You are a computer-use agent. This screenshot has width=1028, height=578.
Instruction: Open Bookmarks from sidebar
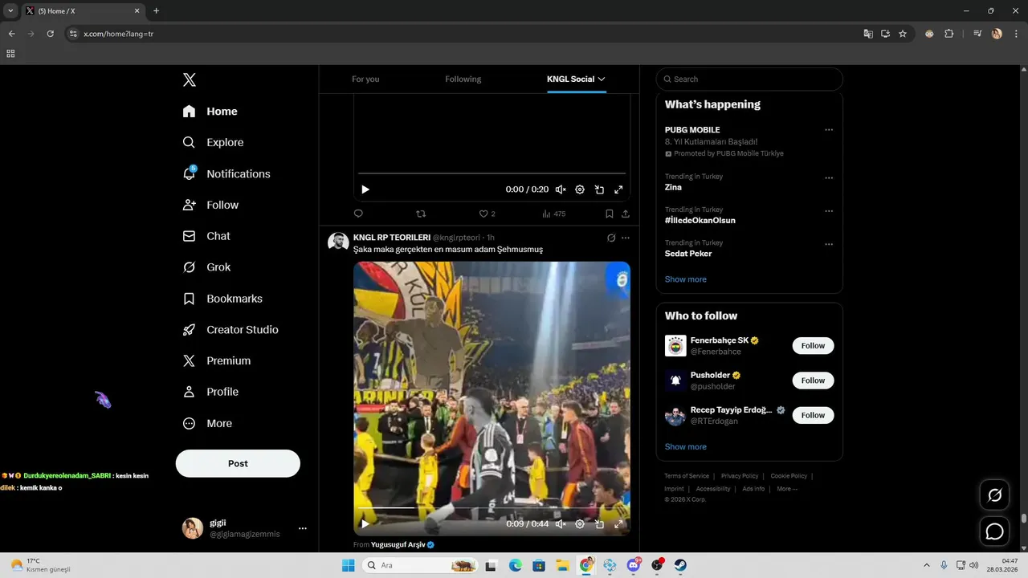[222, 299]
